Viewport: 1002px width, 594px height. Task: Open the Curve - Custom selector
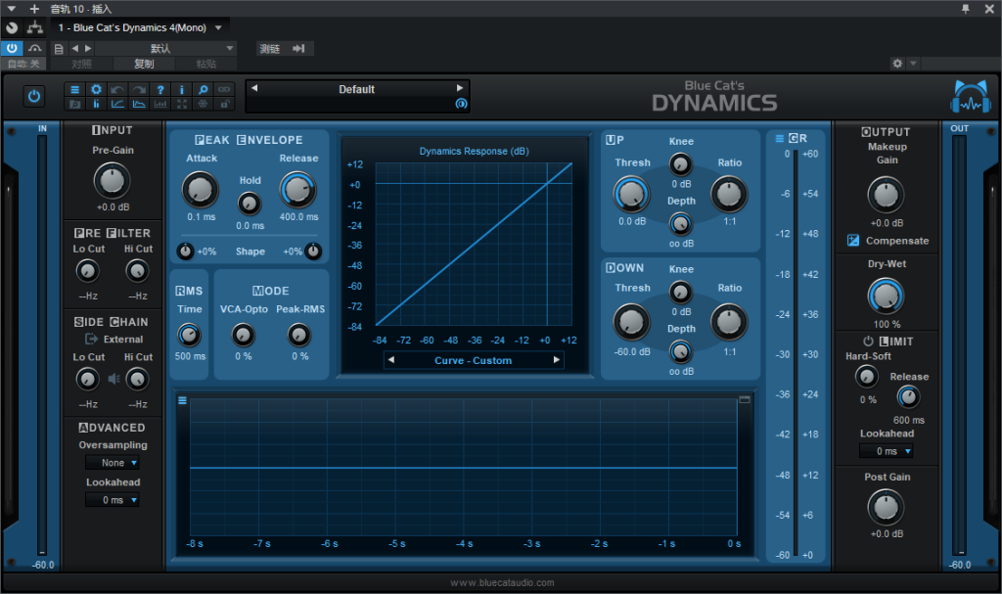click(x=474, y=361)
